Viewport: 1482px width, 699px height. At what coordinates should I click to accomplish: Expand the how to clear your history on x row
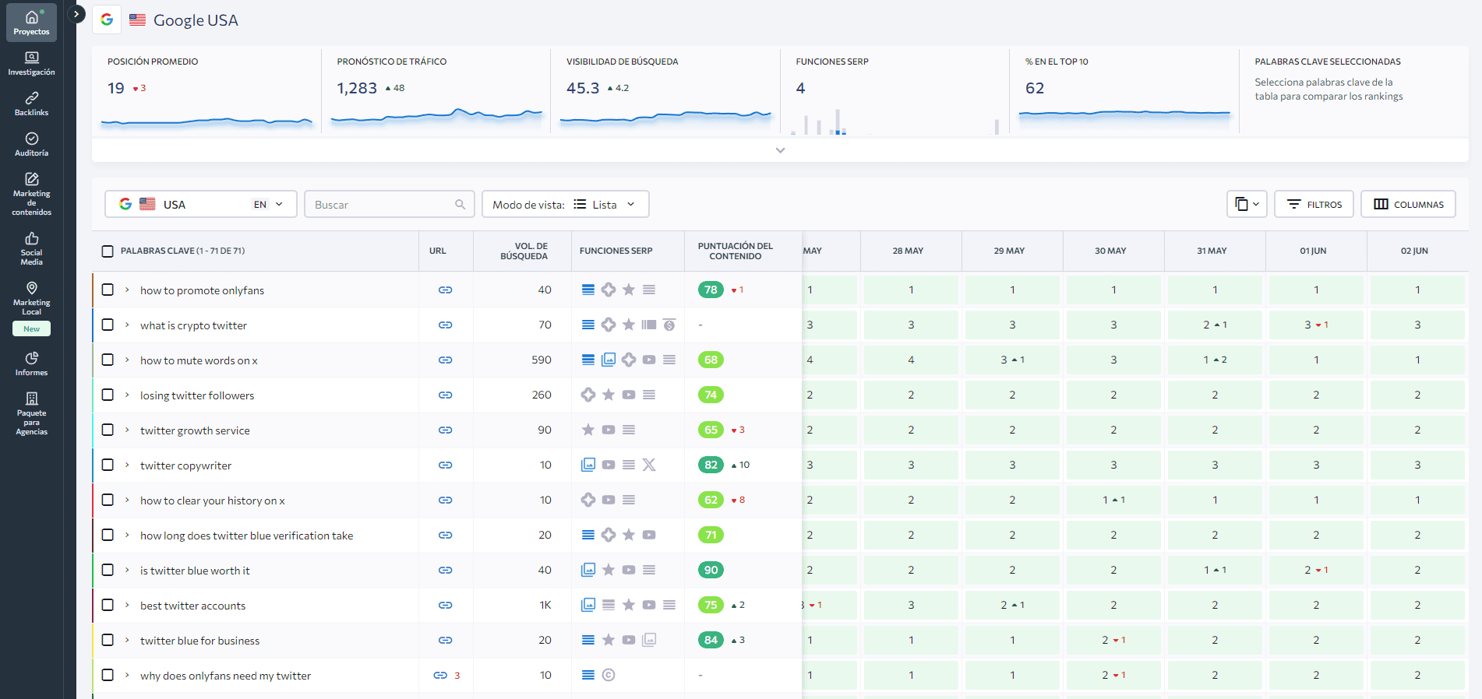tap(127, 500)
